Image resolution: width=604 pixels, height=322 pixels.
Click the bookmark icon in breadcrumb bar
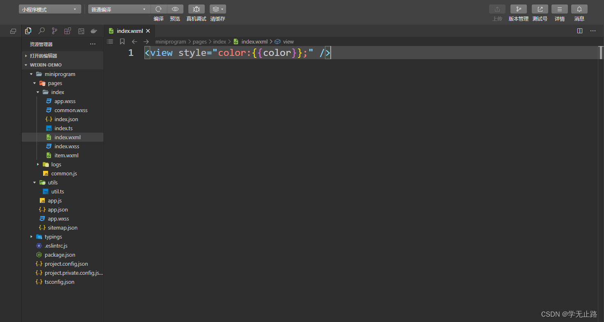[122, 41]
